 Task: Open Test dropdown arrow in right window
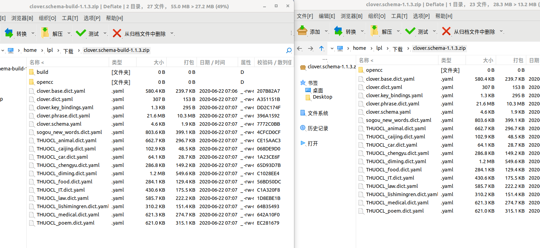pyautogui.click(x=434, y=32)
